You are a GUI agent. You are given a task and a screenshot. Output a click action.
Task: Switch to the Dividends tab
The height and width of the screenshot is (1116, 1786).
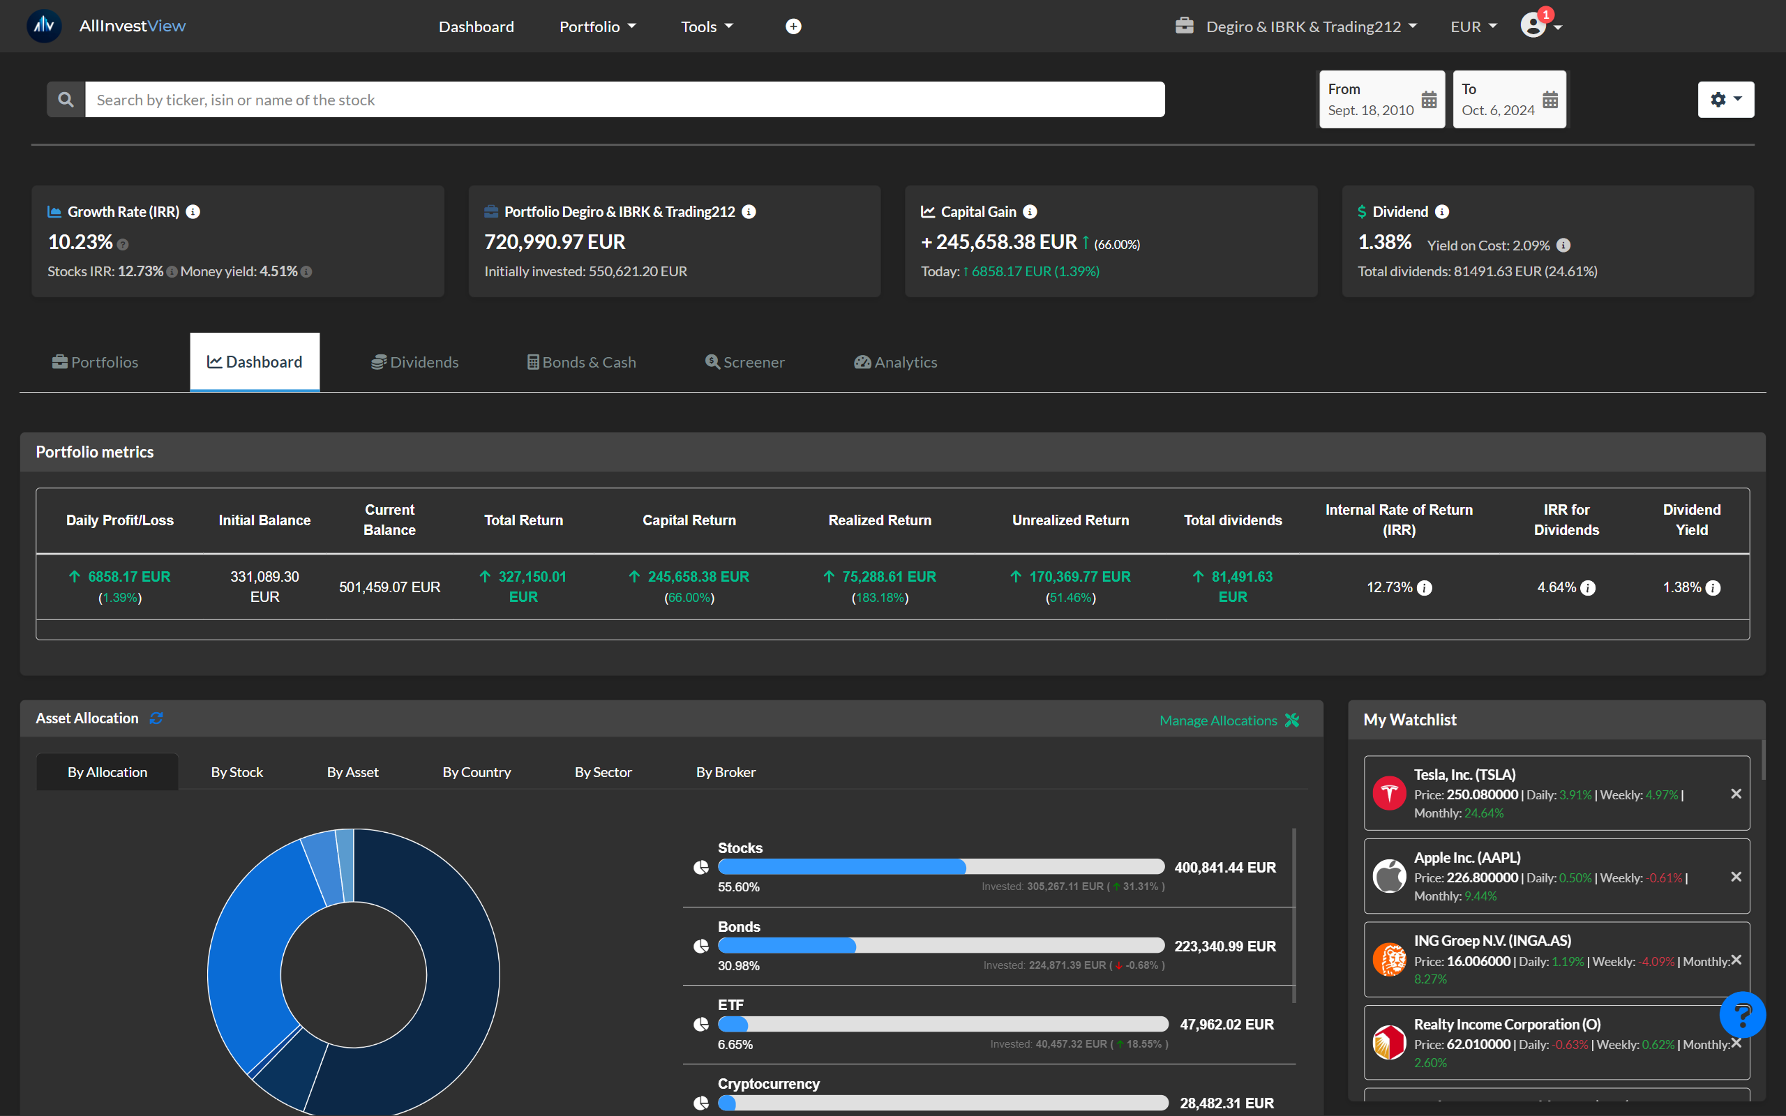click(x=415, y=362)
